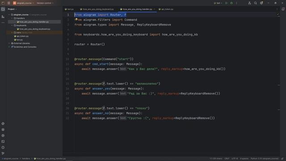Collapse the aiogram_course root folder
Screen dimensions: 286x161
(9, 15)
